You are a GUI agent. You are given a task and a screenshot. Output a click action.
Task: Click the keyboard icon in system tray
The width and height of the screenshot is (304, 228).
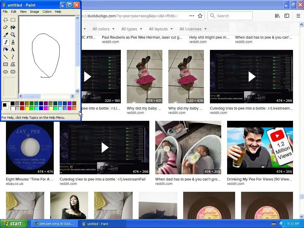[273, 224]
